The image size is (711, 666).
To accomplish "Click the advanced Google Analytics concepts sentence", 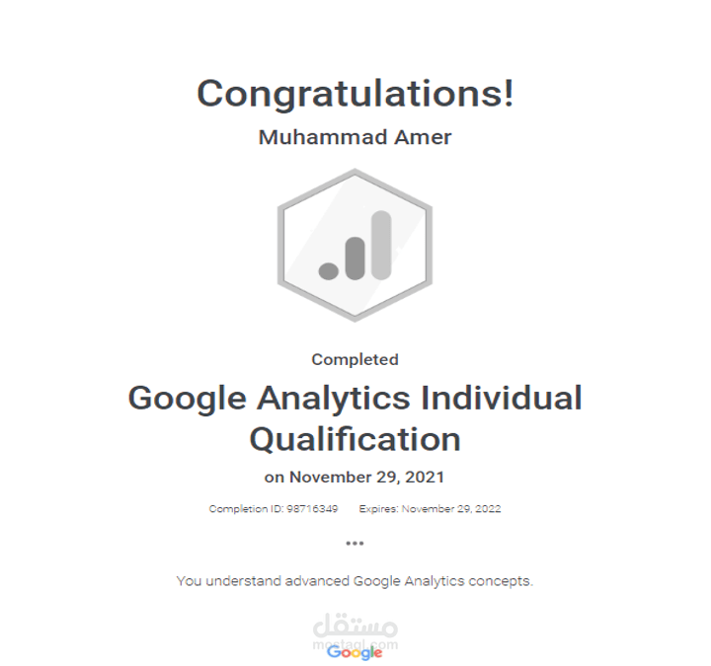I will point(355,581).
